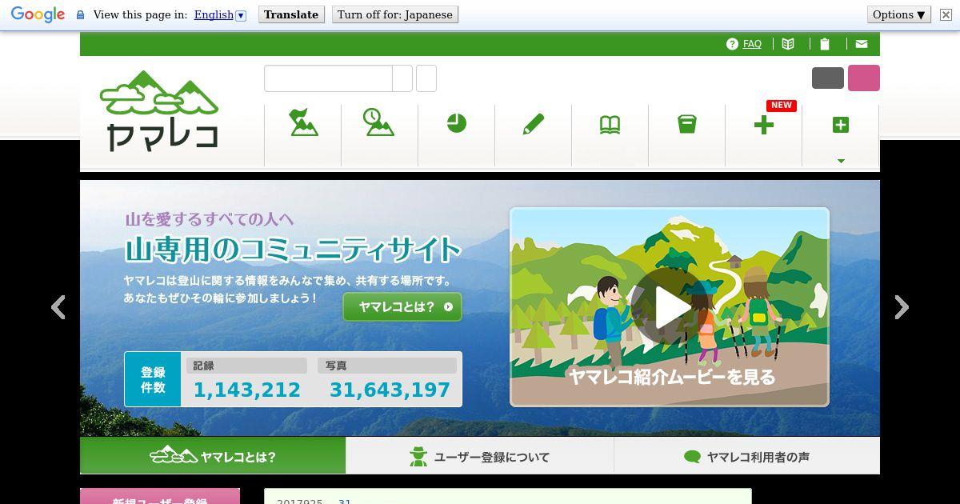Click the Google logo in translate bar
The height and width of the screenshot is (504, 960).
coord(38,14)
